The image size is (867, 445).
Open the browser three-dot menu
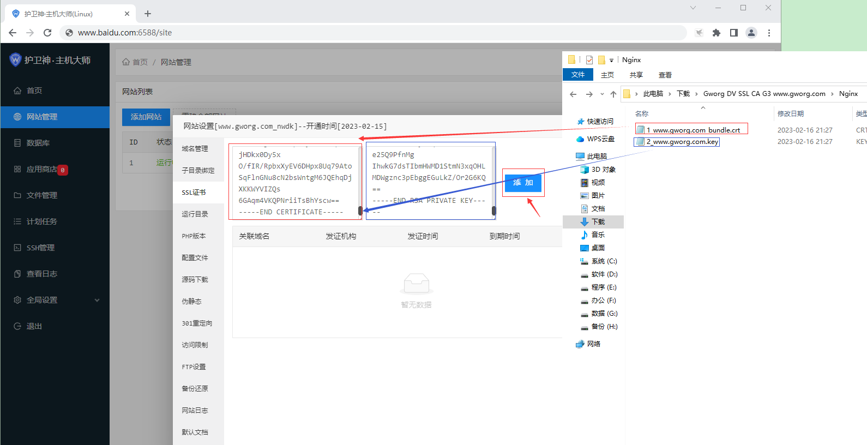[x=769, y=33]
